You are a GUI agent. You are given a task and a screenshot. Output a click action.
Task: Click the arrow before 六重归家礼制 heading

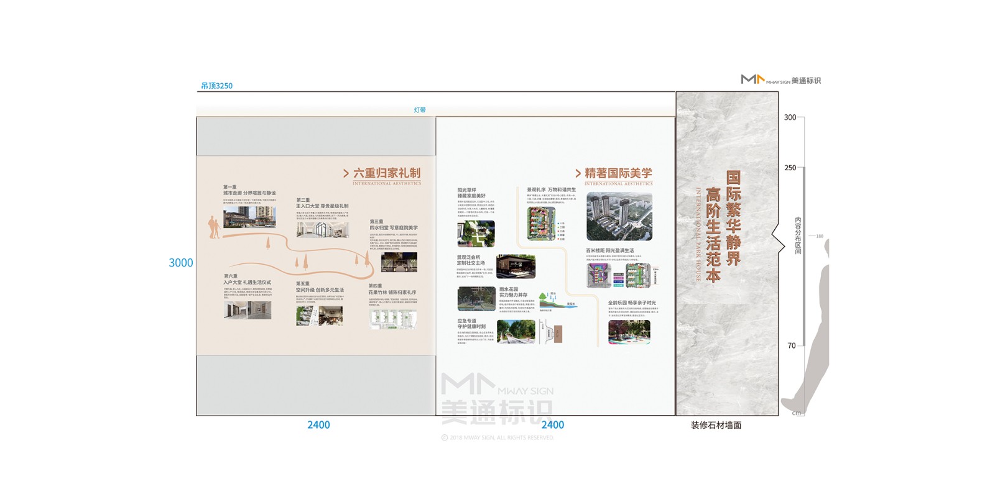pyautogui.click(x=346, y=174)
